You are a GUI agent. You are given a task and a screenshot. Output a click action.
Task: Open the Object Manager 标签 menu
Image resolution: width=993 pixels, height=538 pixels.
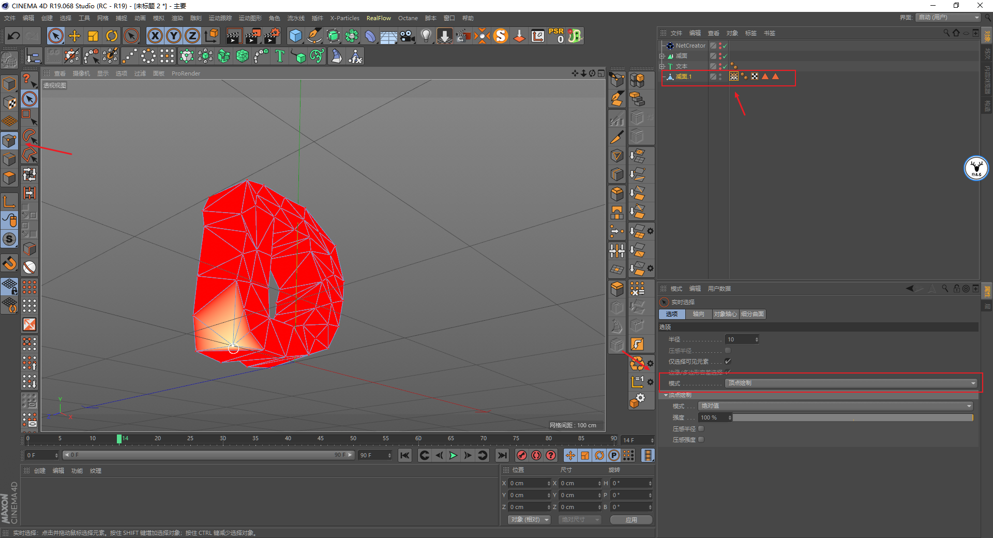pyautogui.click(x=750, y=33)
